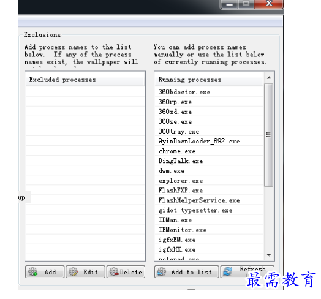The width and height of the screenshot is (321, 299).
Task: Select 360tray.exe process row
Action: pyautogui.click(x=210, y=131)
